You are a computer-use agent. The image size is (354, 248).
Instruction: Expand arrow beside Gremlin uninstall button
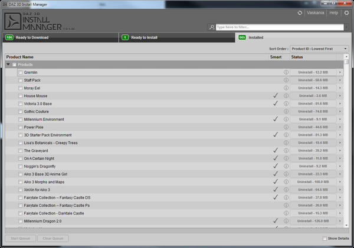[x=340, y=72]
